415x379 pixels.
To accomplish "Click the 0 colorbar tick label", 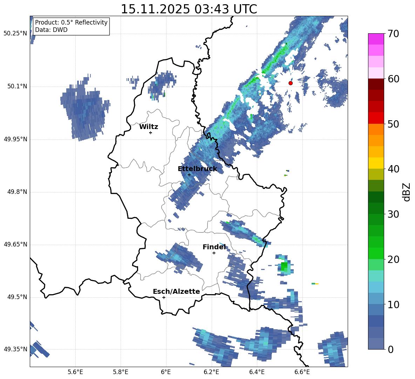I will [390, 349].
